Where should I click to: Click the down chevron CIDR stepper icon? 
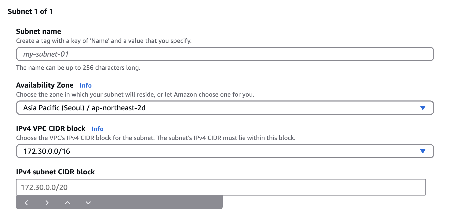point(88,203)
